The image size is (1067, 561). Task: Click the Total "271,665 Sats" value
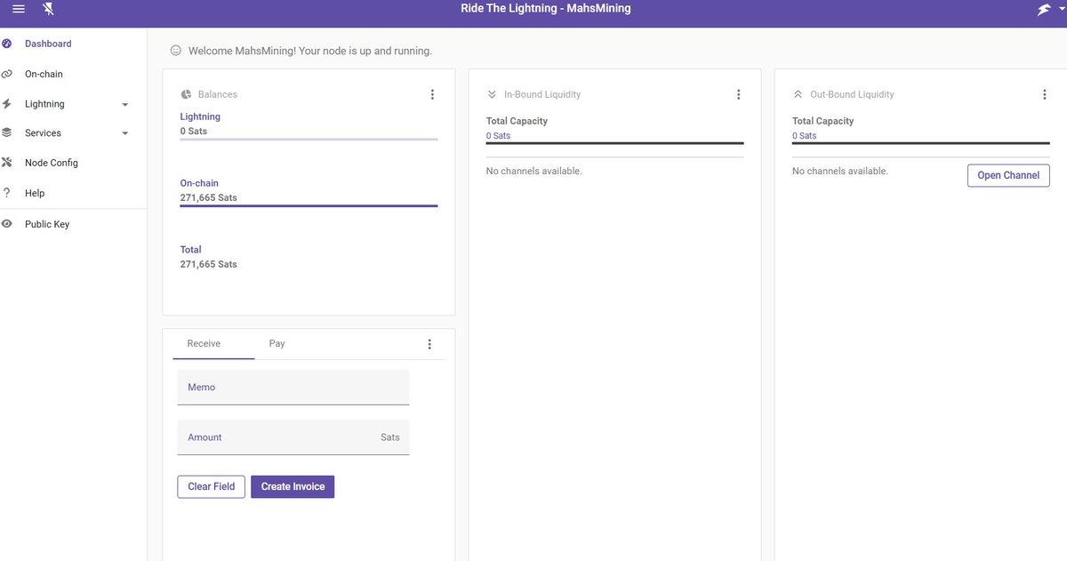click(209, 264)
